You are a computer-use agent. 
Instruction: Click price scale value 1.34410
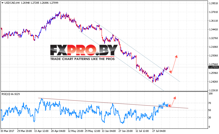[213, 29]
